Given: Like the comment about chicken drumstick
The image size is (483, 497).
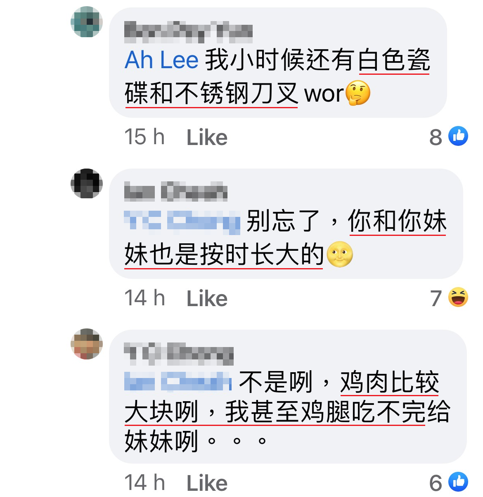Looking at the screenshot, I should tap(207, 483).
